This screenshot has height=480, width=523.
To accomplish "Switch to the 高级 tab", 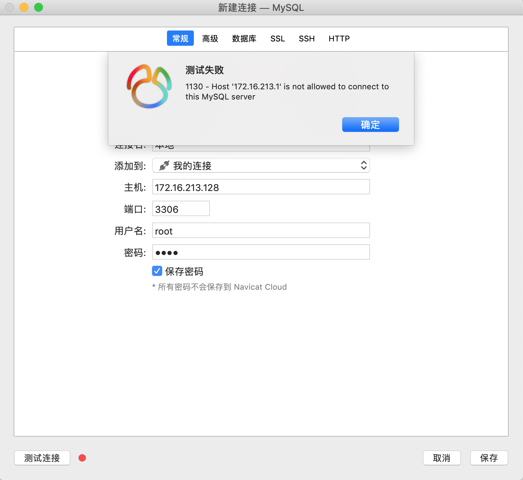I will (210, 38).
